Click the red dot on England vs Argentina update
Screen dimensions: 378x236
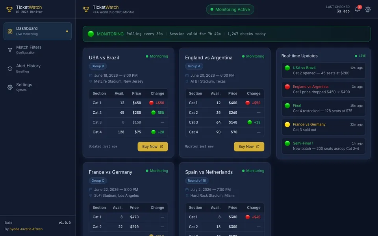(287, 87)
